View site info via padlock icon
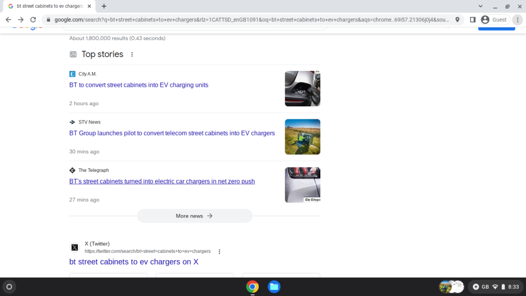 48,20
